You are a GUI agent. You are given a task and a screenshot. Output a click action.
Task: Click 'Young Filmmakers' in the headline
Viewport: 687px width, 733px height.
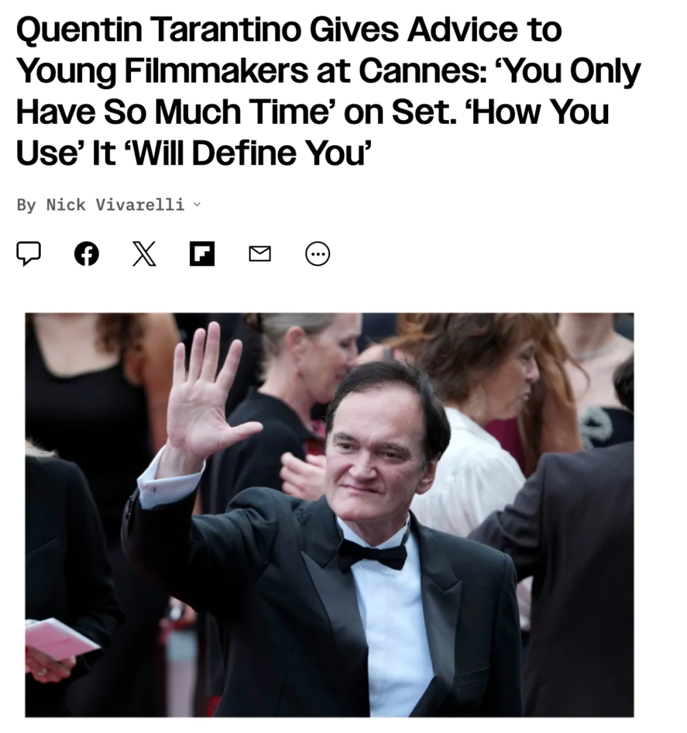point(162,71)
